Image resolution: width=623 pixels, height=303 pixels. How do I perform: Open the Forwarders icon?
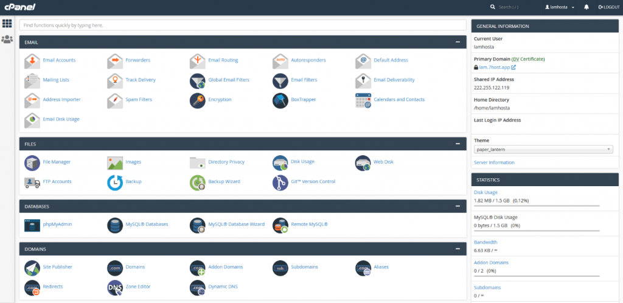[115, 61]
